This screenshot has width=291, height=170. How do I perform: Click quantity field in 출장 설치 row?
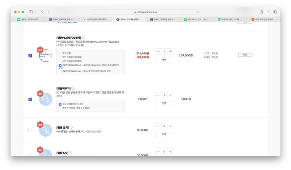tap(164, 126)
